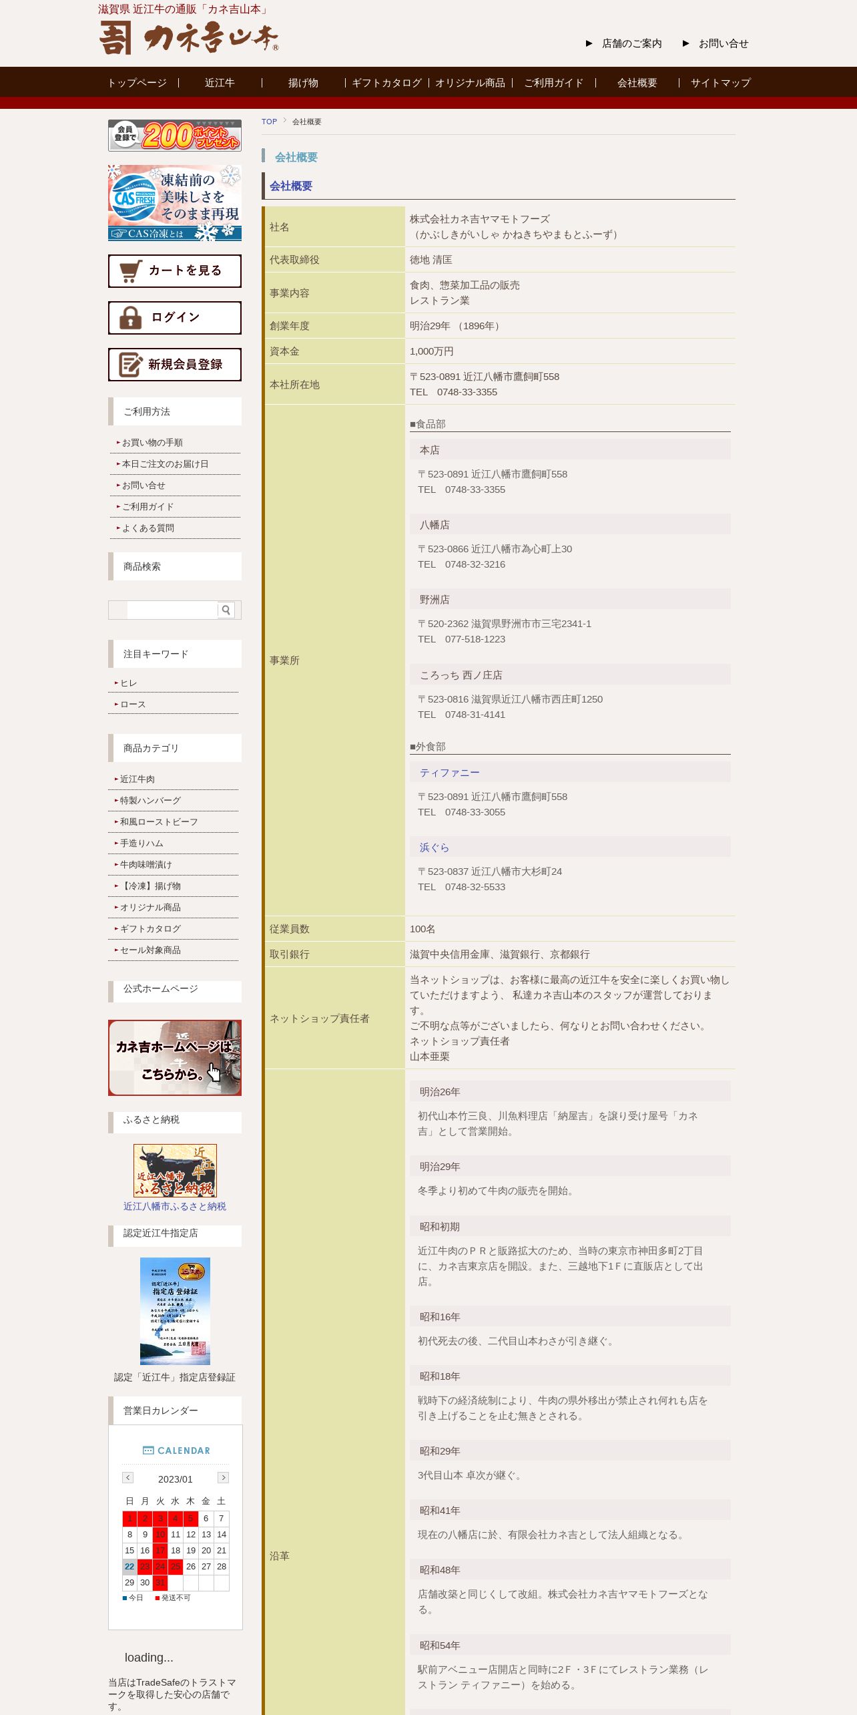The height and width of the screenshot is (1715, 857).
Task: Select オリジナル商品 in navigation bar
Action: coord(470,83)
